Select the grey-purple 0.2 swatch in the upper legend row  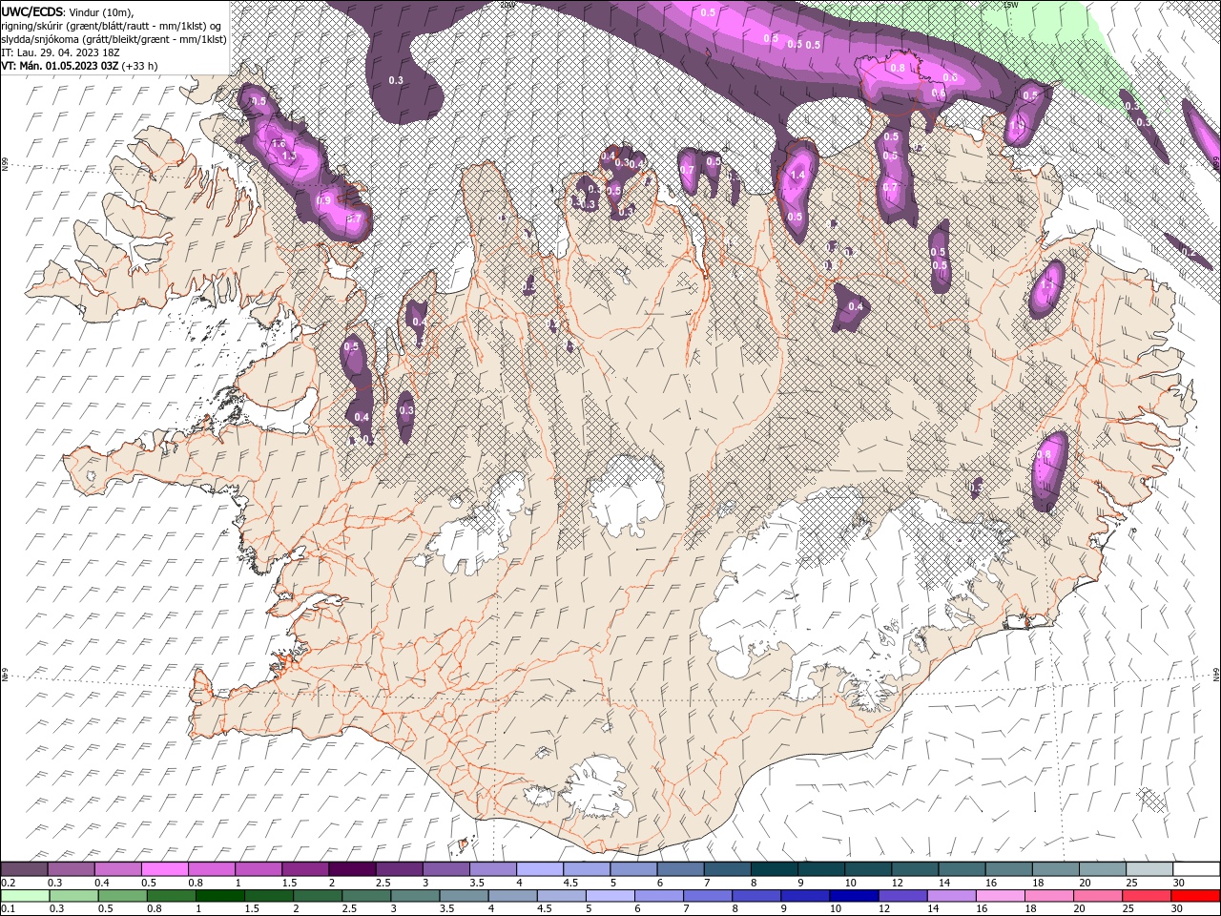(x=24, y=869)
